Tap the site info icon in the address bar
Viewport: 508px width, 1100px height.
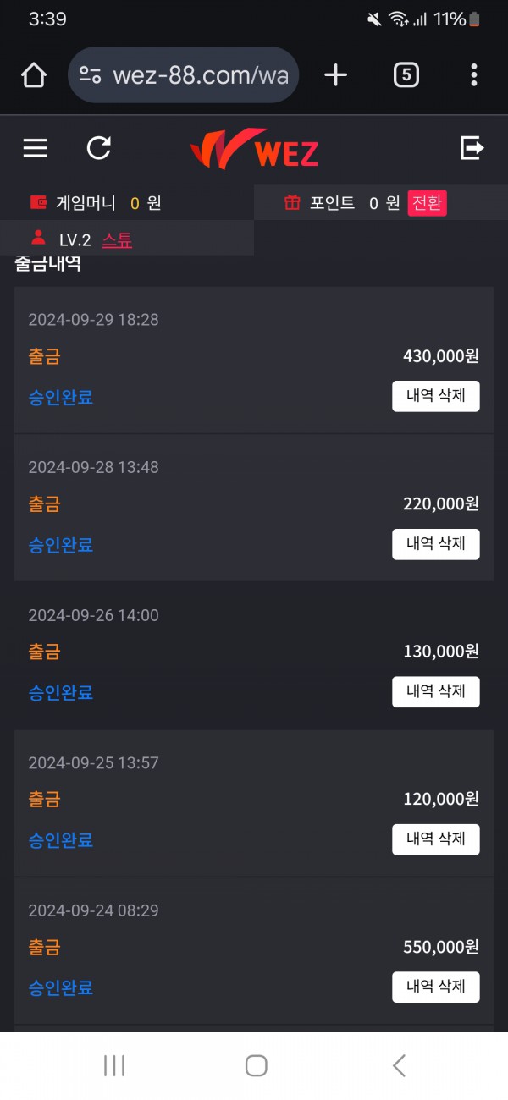click(91, 75)
